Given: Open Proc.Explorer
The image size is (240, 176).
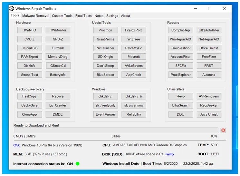Looking at the screenshot, I should (181, 75).
